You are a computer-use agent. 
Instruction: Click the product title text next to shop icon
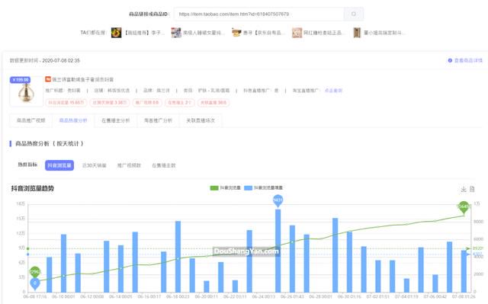pyautogui.click(x=83, y=79)
